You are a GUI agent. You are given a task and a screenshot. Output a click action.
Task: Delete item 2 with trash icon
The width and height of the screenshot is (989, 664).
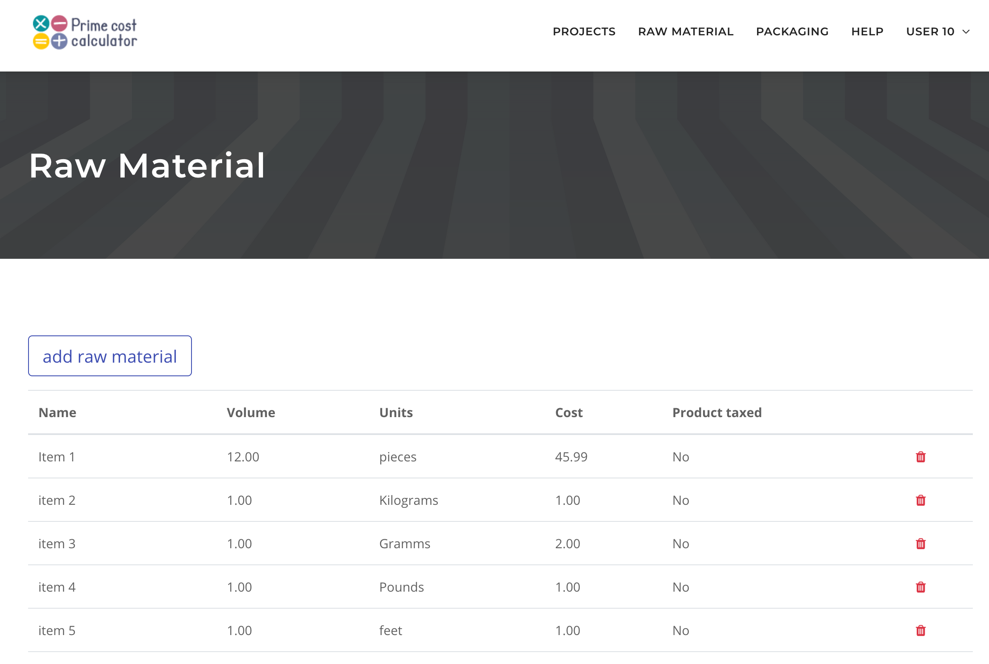click(x=920, y=500)
